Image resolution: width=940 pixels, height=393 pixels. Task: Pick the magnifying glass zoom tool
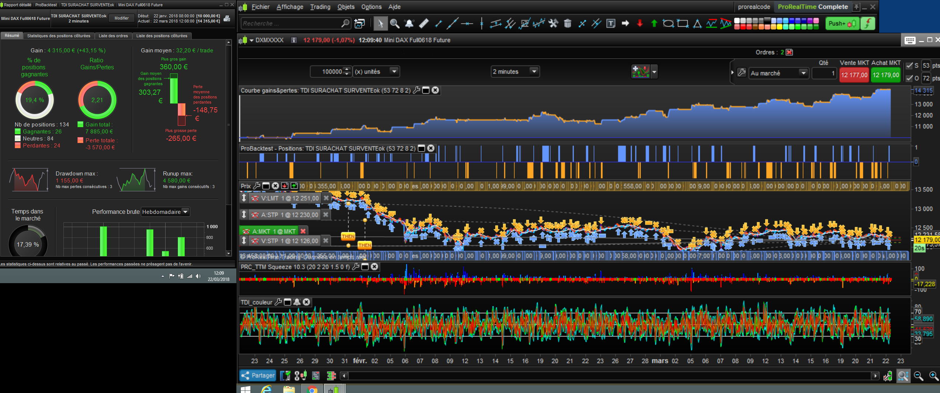[395, 24]
